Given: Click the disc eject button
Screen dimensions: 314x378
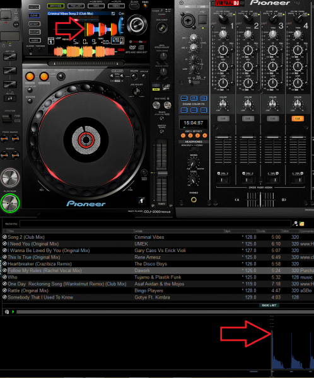Looking at the screenshot, I should [x=161, y=28].
